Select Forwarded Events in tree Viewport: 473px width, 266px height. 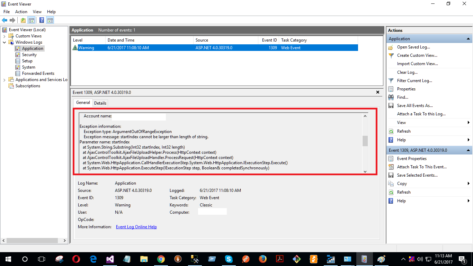(x=38, y=73)
